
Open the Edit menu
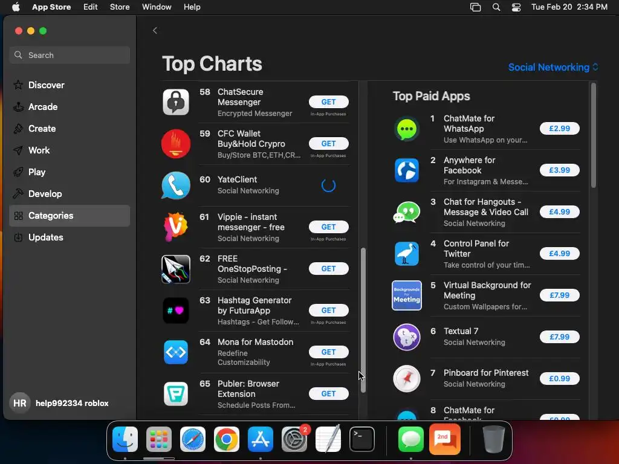click(x=91, y=7)
